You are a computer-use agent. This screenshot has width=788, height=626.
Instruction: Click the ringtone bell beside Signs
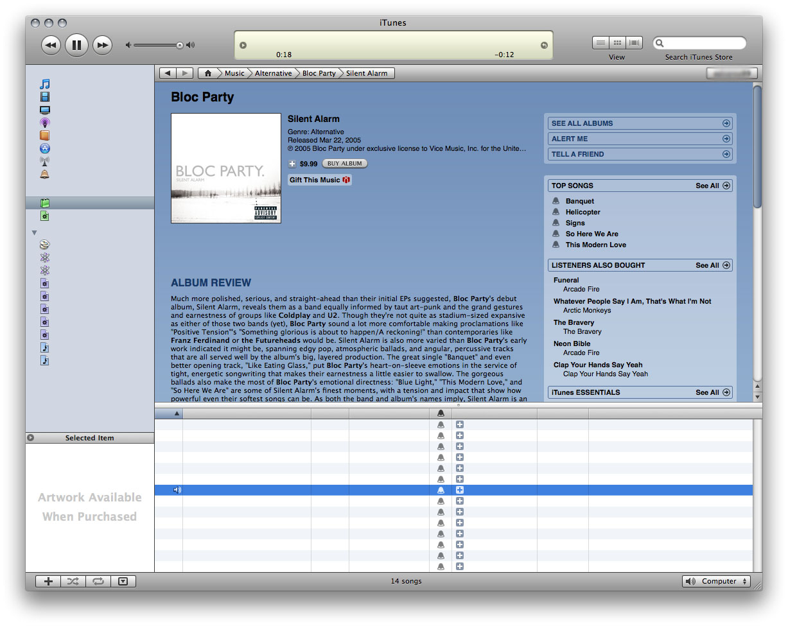[x=556, y=223]
